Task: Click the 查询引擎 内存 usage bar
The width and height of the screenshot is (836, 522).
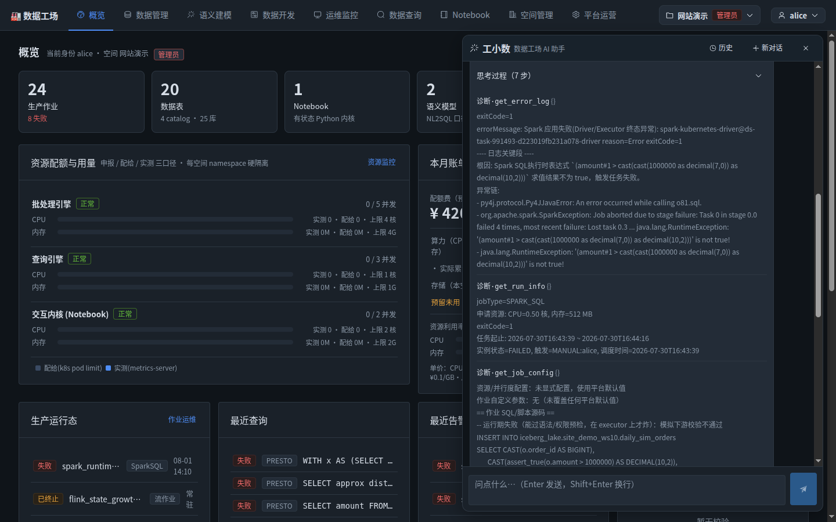Action: coord(175,287)
